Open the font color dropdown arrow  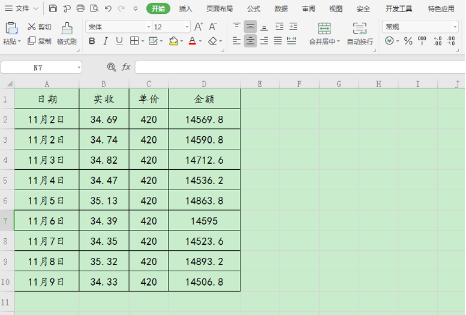click(x=200, y=41)
